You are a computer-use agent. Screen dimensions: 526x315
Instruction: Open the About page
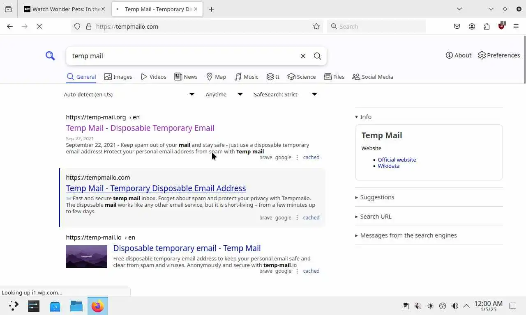point(459,55)
